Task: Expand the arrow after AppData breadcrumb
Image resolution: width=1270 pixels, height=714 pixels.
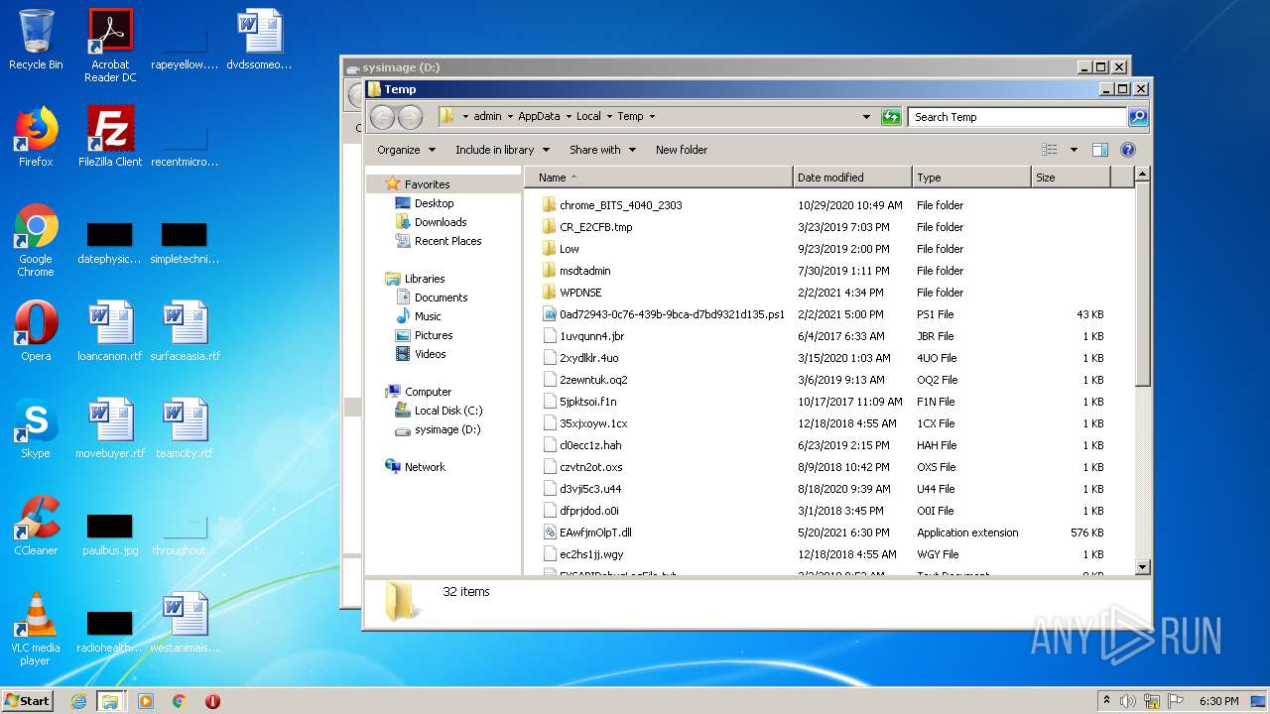Action: click(569, 117)
